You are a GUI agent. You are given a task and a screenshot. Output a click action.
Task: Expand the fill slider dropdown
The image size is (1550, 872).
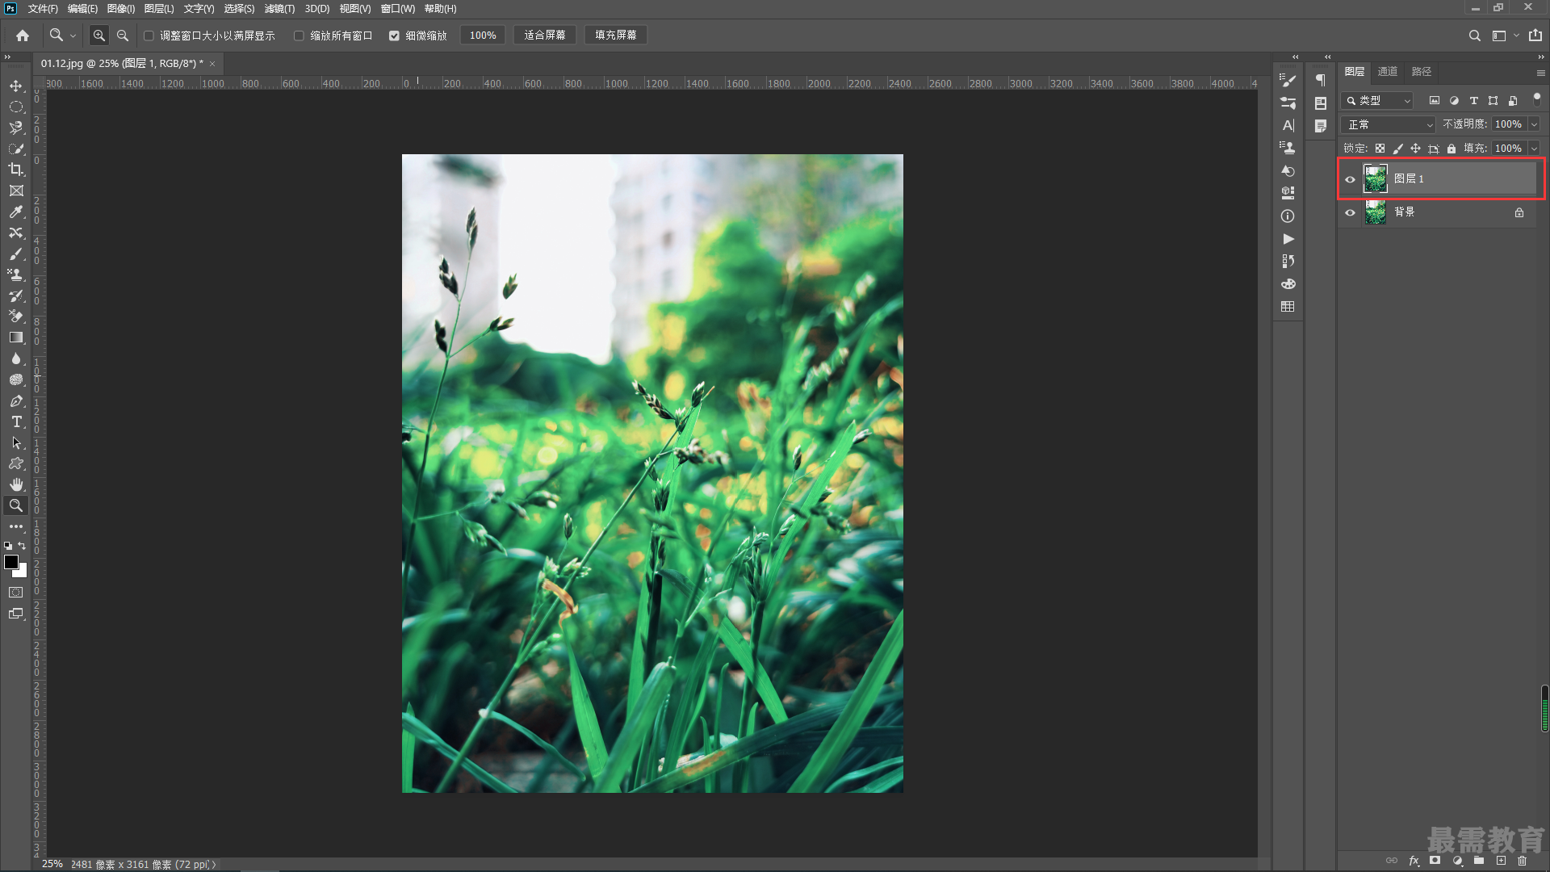pyautogui.click(x=1534, y=149)
